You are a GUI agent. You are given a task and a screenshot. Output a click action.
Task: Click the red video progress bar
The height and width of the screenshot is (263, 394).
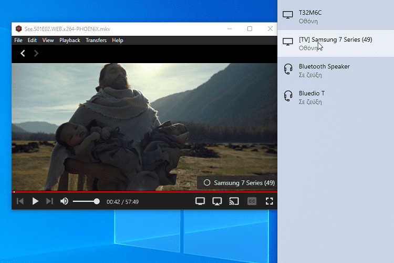click(144, 192)
